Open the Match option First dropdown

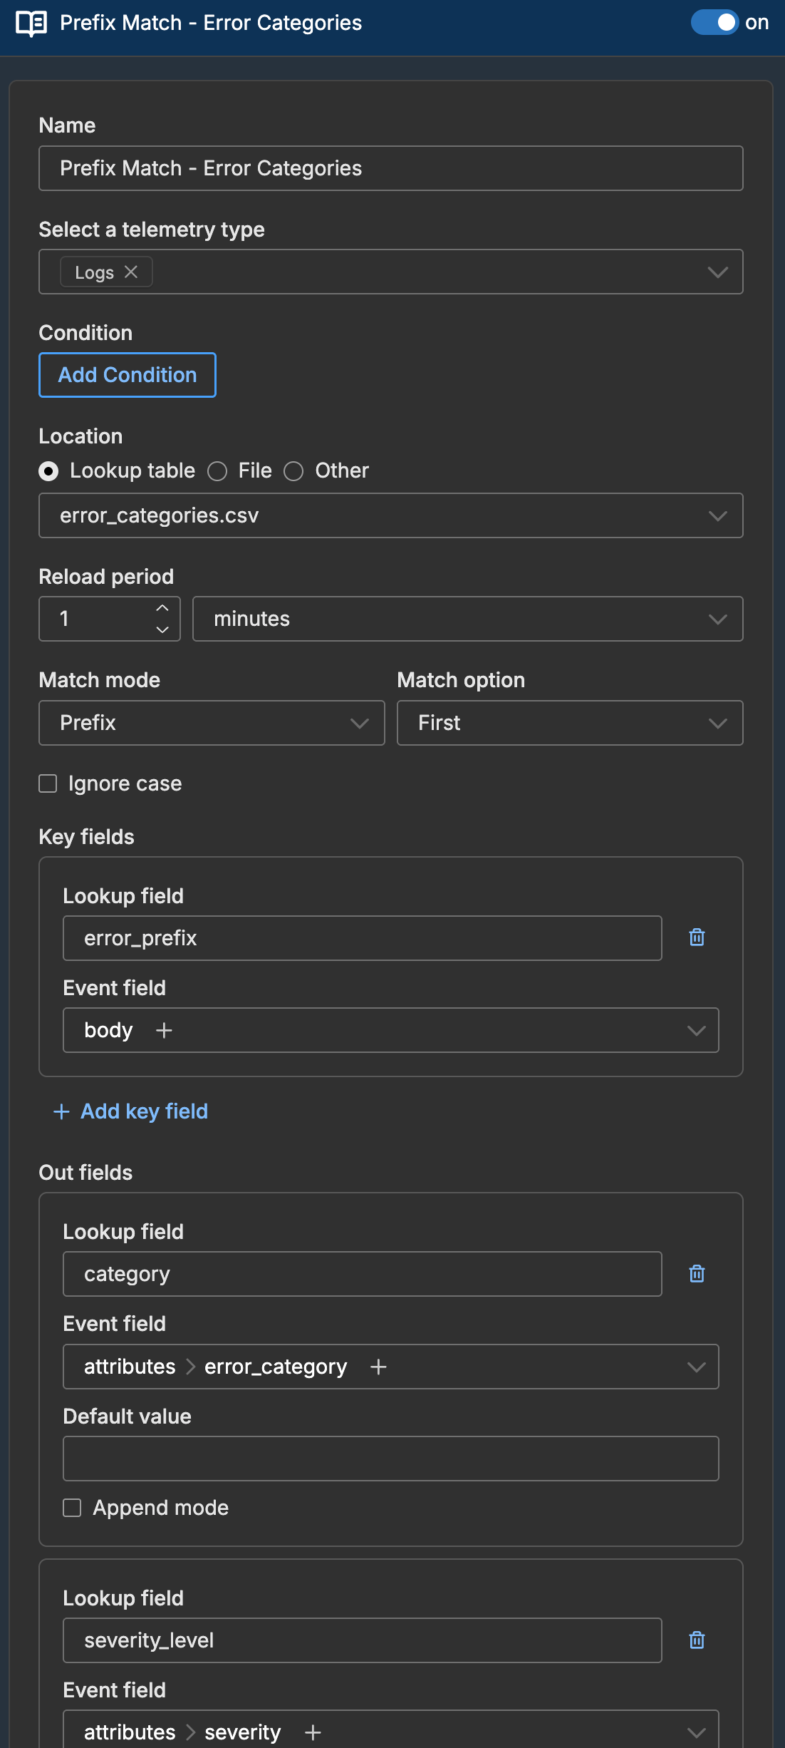570,723
